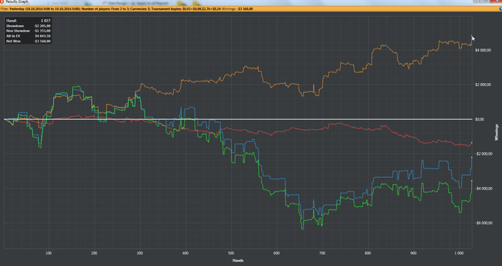Click the 1 000 tick on the hands axis

pos(459,253)
